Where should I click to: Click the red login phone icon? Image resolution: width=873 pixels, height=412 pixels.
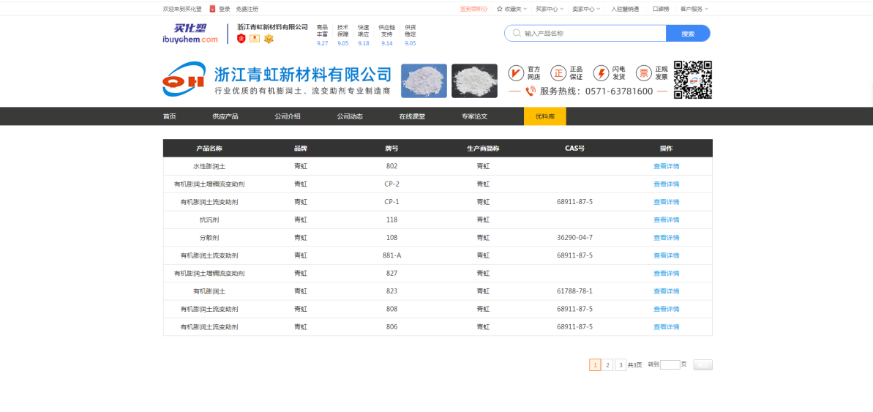pos(213,9)
